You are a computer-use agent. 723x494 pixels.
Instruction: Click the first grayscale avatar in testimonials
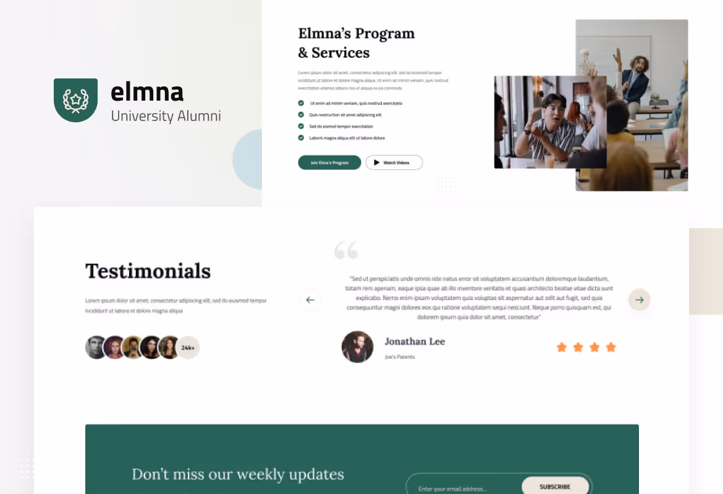tap(96, 348)
